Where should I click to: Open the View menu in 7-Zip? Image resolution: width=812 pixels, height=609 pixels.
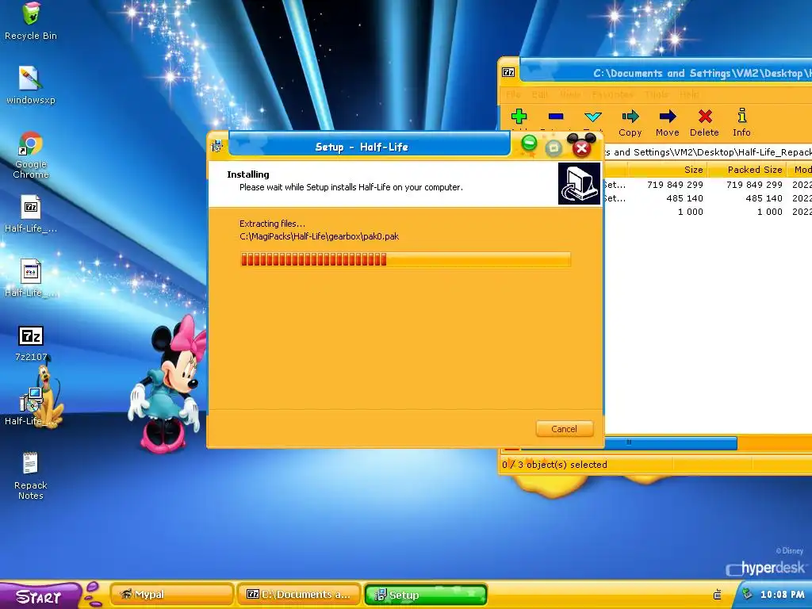pos(570,94)
